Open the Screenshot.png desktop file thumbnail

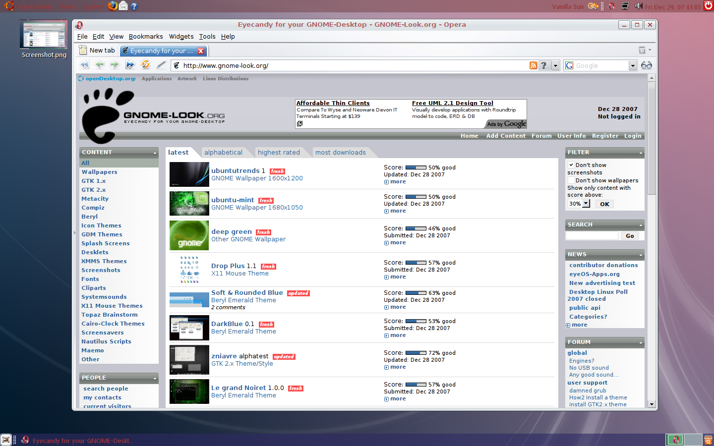44,35
